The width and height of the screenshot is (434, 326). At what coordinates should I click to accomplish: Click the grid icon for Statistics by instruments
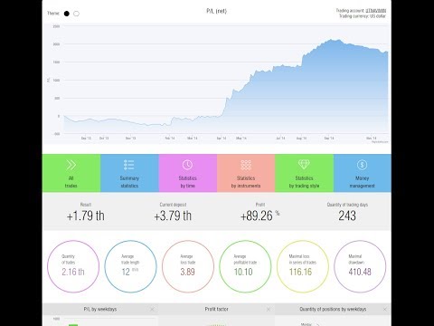pos(246,165)
